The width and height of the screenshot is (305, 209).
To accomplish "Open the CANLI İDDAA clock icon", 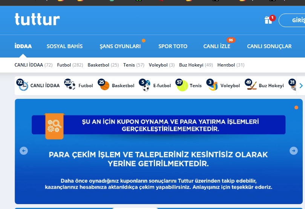I will 23,86.
